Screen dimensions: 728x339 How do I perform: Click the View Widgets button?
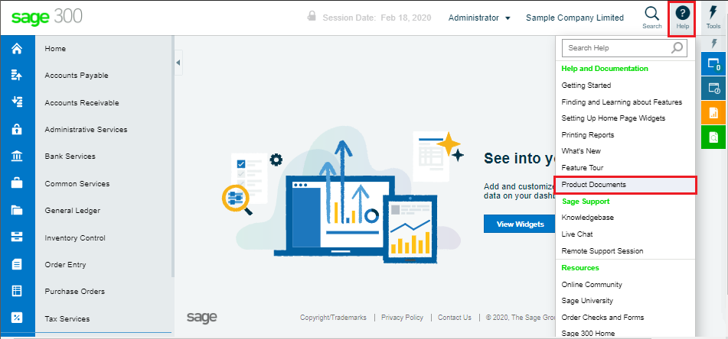[520, 224]
